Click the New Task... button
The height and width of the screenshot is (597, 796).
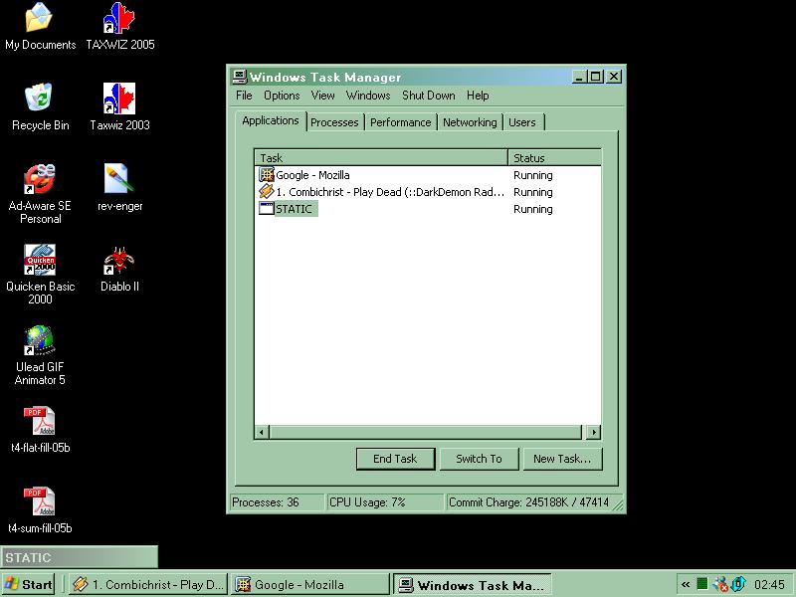[562, 459]
